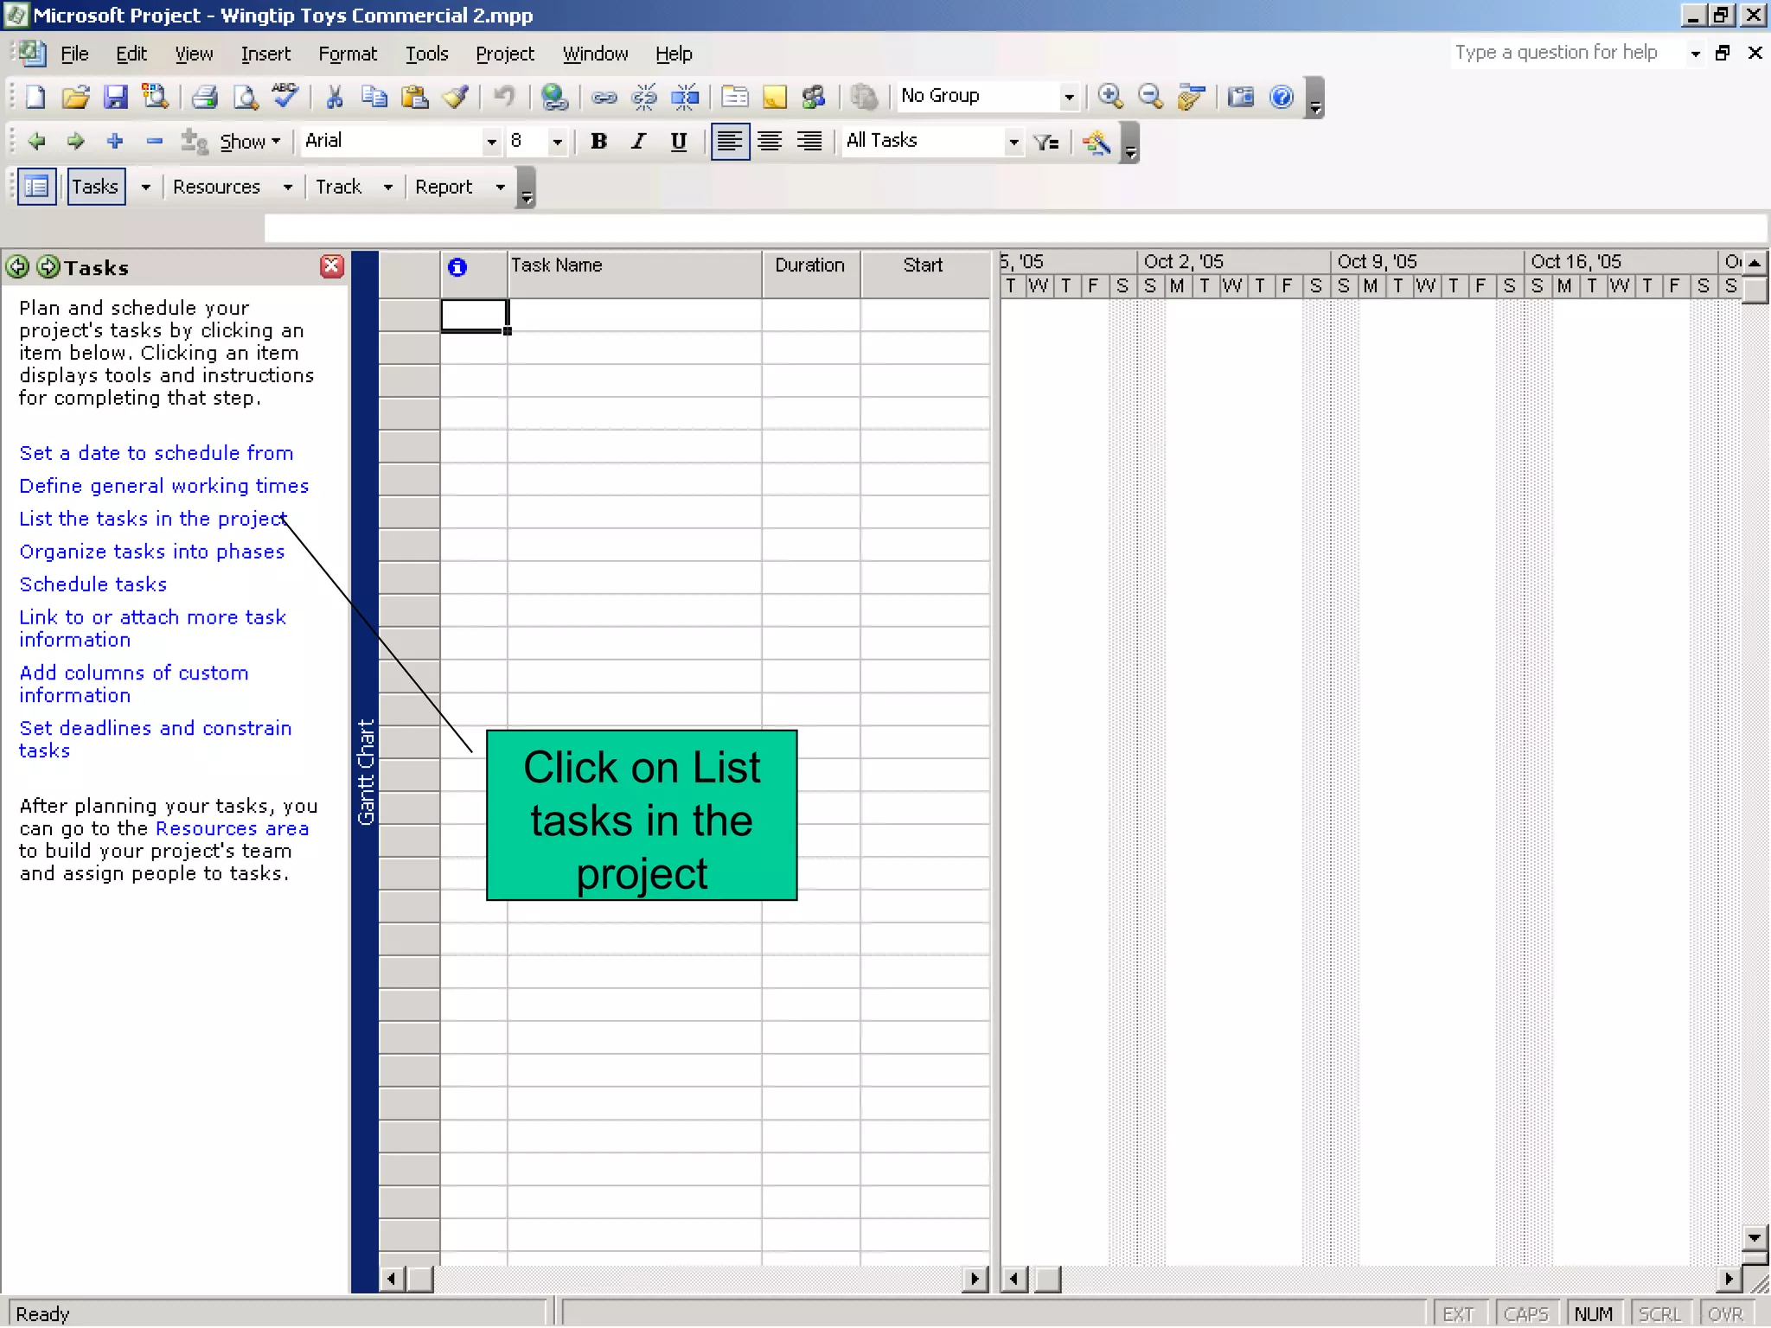Click the New blank project icon
The width and height of the screenshot is (1771, 1328).
tap(35, 97)
